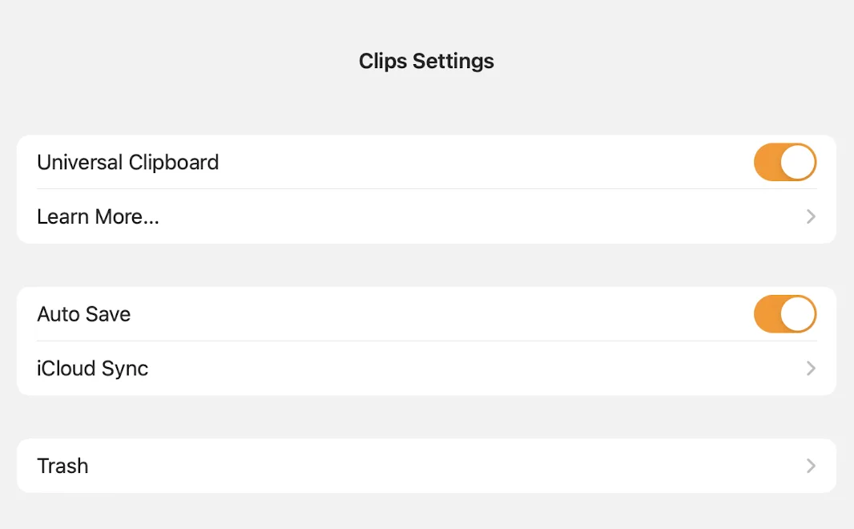Click the Auto Save switch knob
This screenshot has width=854, height=529.
[x=799, y=314]
